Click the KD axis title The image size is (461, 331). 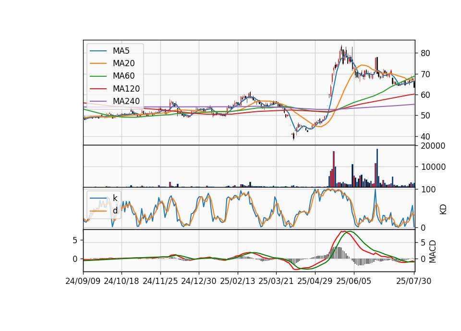tap(443, 209)
